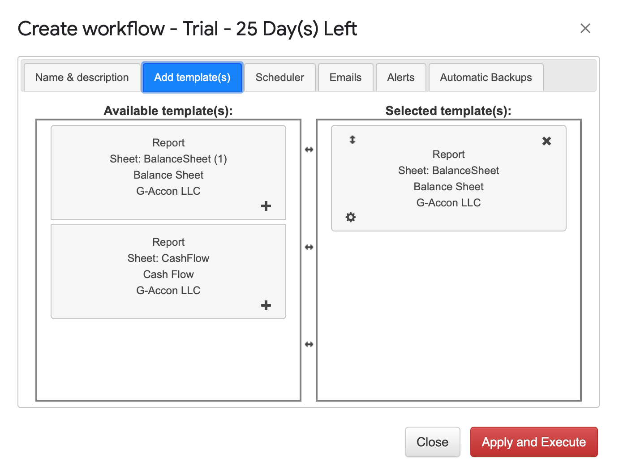The width and height of the screenshot is (619, 471).
Task: Go to the Emails tab
Action: click(x=345, y=77)
